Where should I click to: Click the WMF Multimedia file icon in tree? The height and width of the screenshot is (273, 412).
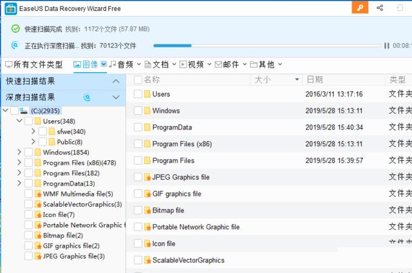click(38, 194)
